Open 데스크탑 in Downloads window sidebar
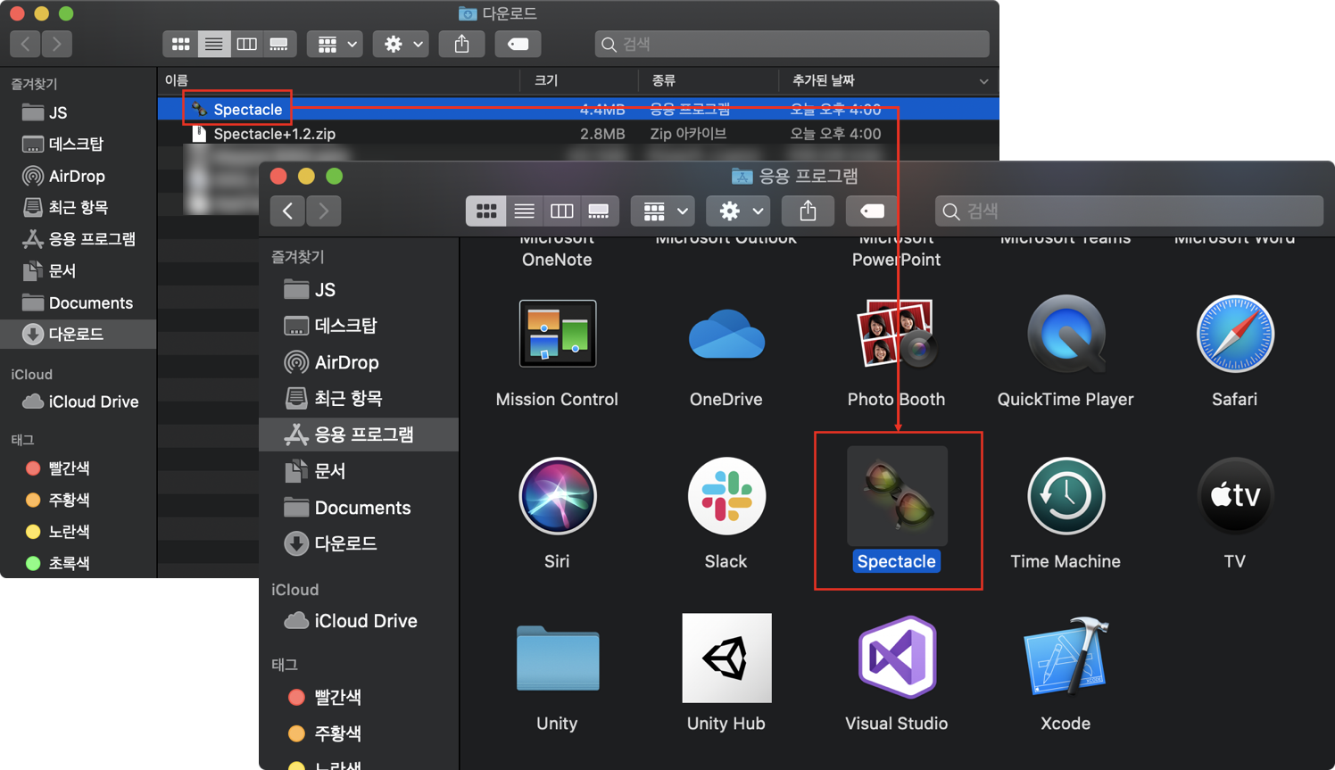The image size is (1335, 770). point(79,144)
